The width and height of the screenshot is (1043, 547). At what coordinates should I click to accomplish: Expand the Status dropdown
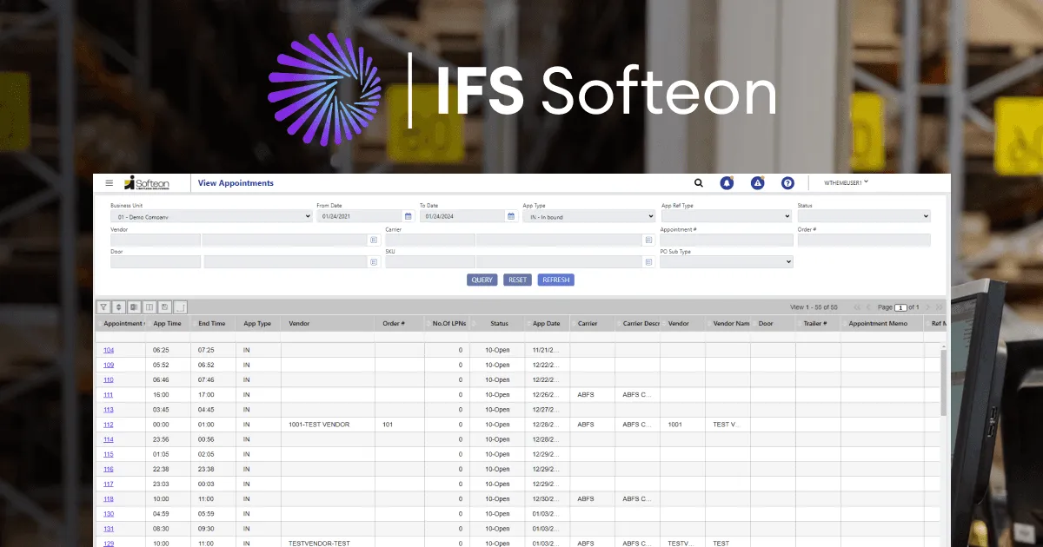point(864,216)
